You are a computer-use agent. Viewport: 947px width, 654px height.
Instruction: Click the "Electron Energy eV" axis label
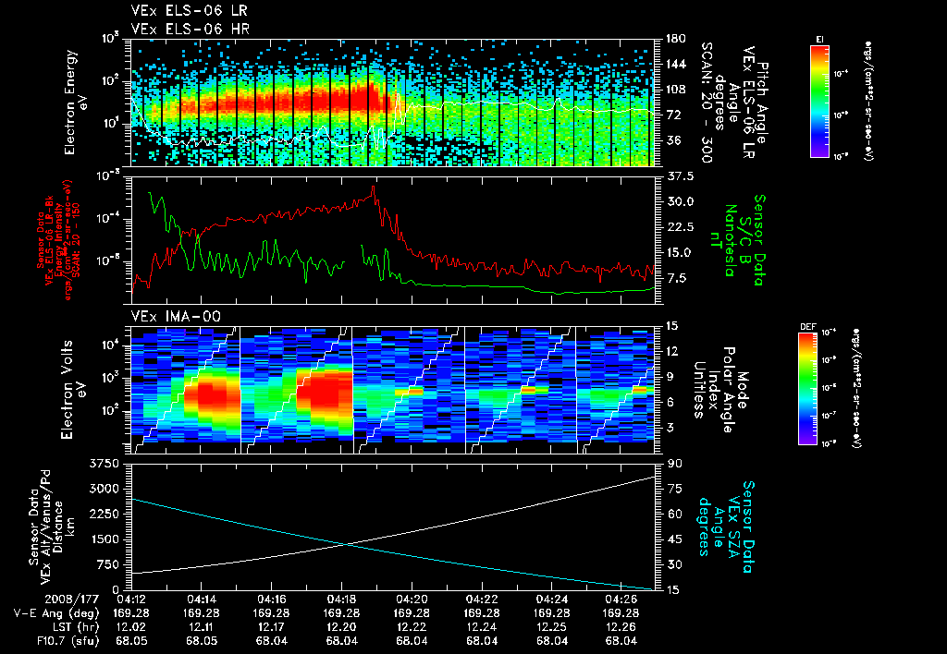point(76,103)
